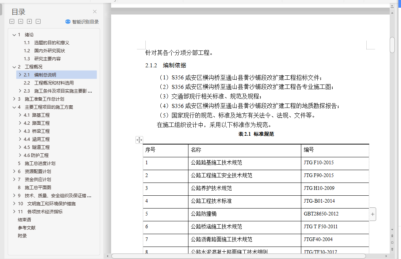Viewport: 401px width, 259px height.
Task: Expand section 4.5 隧道工程
Action: tap(20, 147)
